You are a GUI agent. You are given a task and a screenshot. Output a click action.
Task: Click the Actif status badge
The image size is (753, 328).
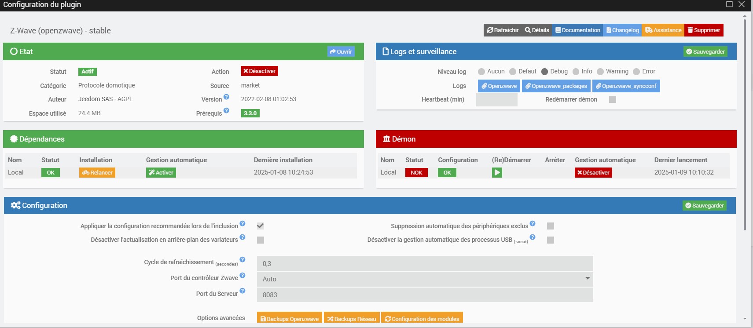pos(88,71)
